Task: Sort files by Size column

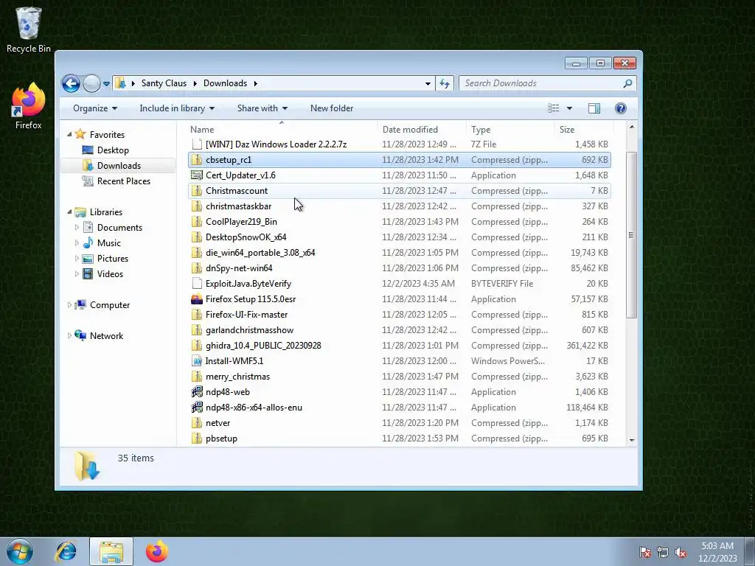Action: [x=584, y=130]
